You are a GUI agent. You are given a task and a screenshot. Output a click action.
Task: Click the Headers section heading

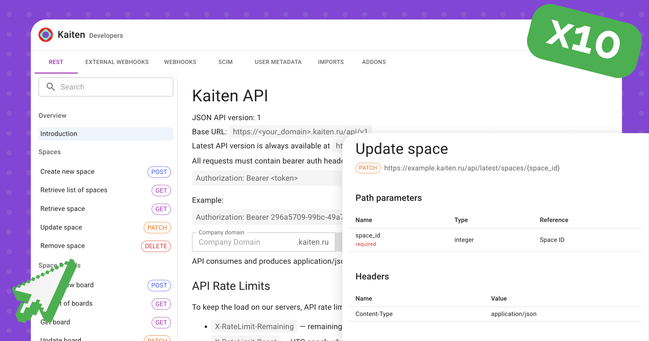coord(372,276)
